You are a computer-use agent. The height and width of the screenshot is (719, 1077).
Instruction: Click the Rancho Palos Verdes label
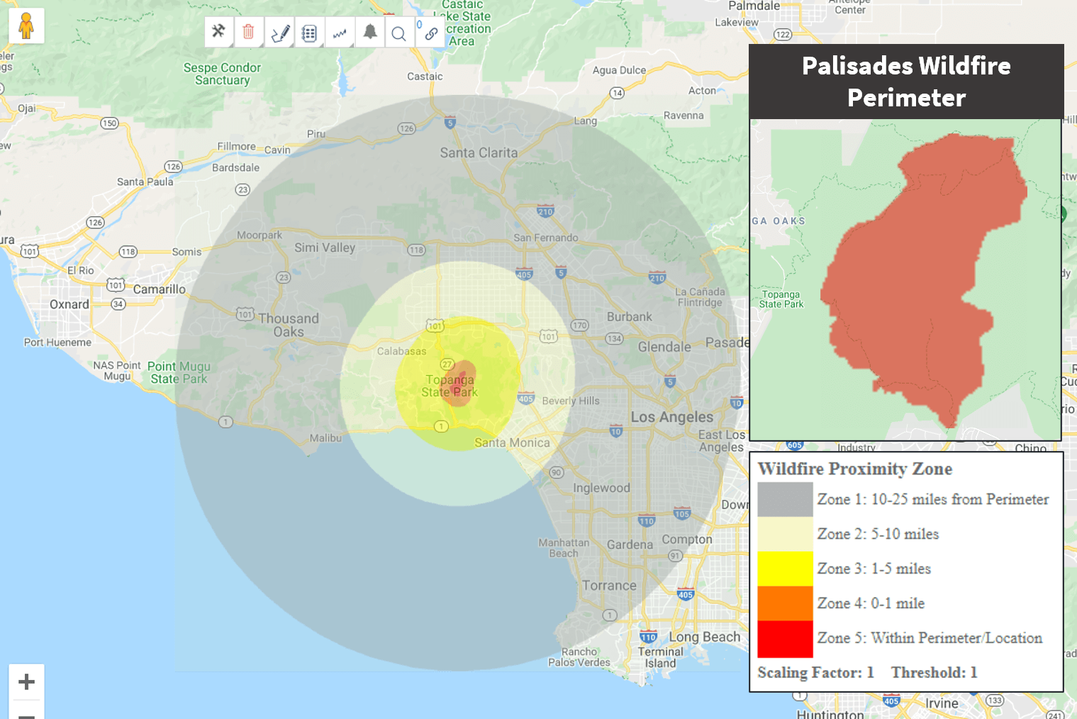click(579, 657)
